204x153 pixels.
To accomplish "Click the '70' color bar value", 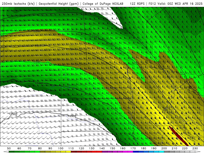I will 30,148.
